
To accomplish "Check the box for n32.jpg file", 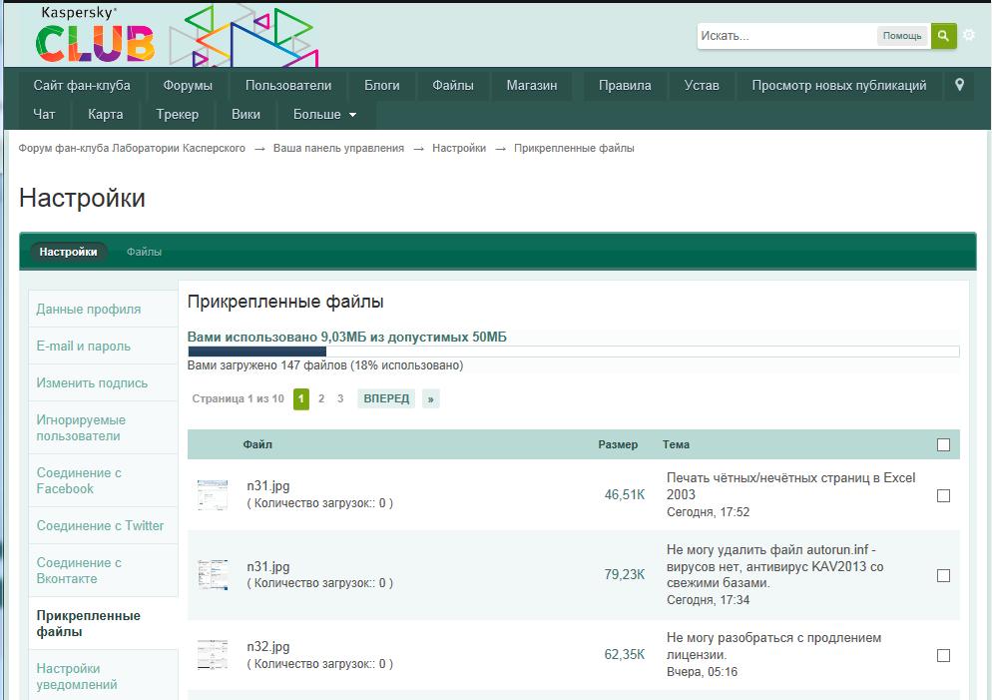I will click(943, 655).
